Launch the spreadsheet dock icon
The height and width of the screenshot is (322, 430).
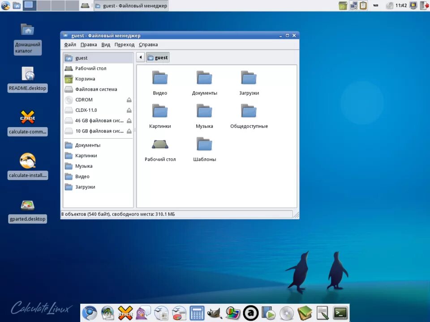click(x=179, y=313)
